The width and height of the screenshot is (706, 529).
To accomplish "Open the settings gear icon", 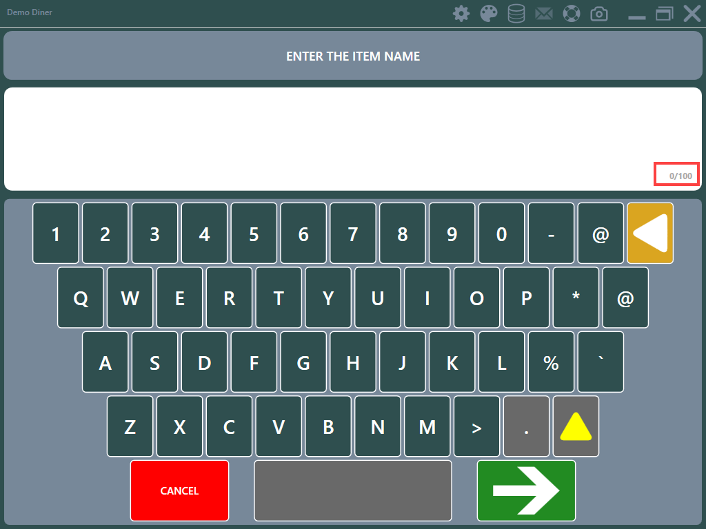I will click(461, 14).
